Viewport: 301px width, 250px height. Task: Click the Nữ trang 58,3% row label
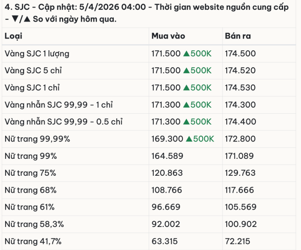[34, 224]
